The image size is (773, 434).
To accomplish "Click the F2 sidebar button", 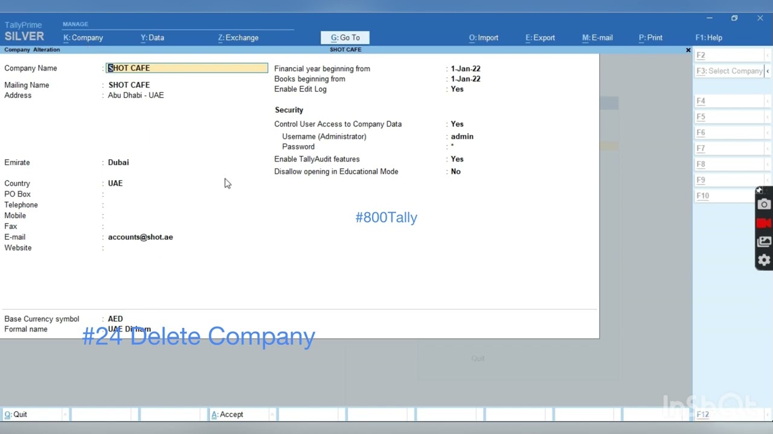I will point(733,55).
